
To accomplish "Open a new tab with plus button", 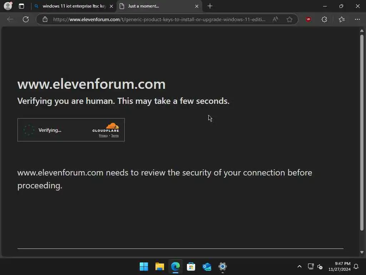I will pyautogui.click(x=210, y=6).
